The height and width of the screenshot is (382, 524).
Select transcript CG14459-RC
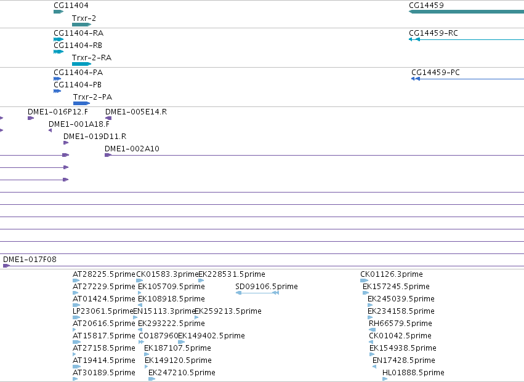433,33
